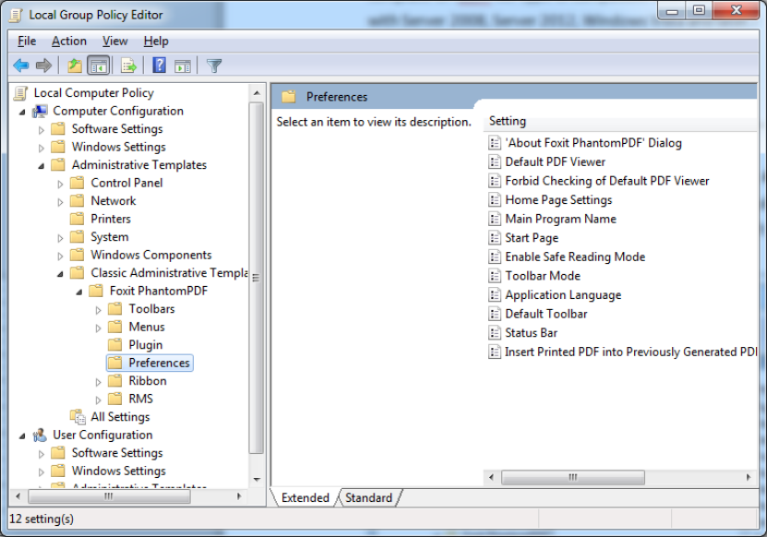Click the Computer Configuration computer icon

click(x=40, y=112)
